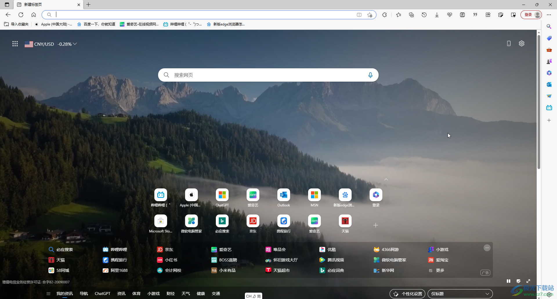Open the 仅标题 layout dropdown
Image resolution: width=557 pixels, height=299 pixels.
point(460,294)
